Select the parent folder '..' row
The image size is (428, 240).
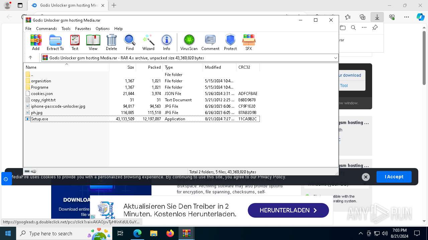pyautogui.click(x=142, y=75)
